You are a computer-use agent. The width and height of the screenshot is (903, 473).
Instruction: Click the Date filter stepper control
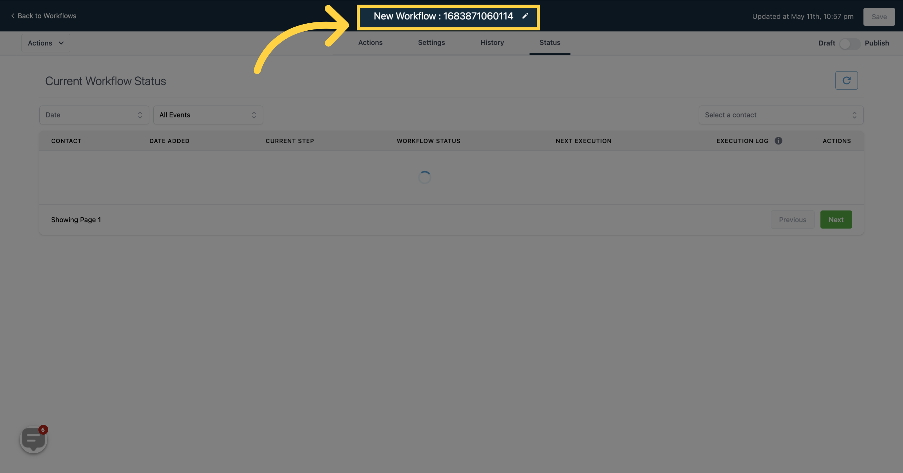140,114
